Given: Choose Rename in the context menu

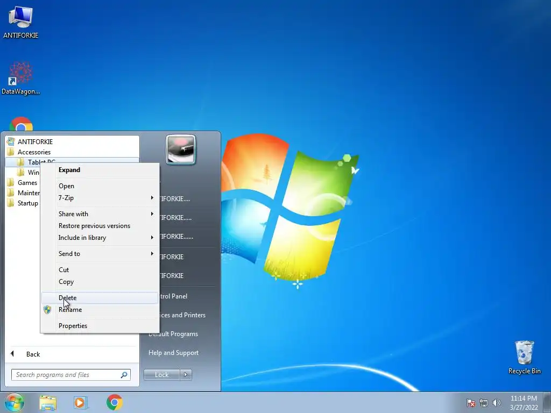Looking at the screenshot, I should click(100, 309).
